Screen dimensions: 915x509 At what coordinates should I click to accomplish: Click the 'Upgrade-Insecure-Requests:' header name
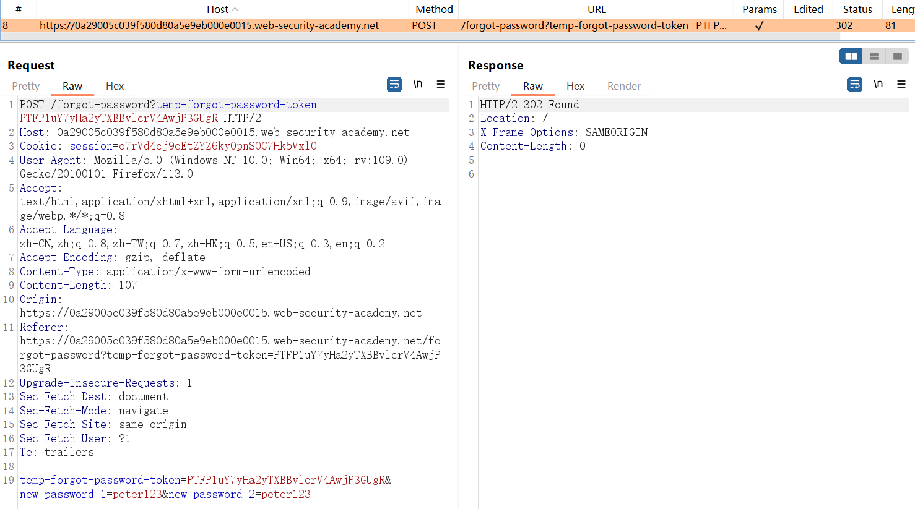click(100, 383)
